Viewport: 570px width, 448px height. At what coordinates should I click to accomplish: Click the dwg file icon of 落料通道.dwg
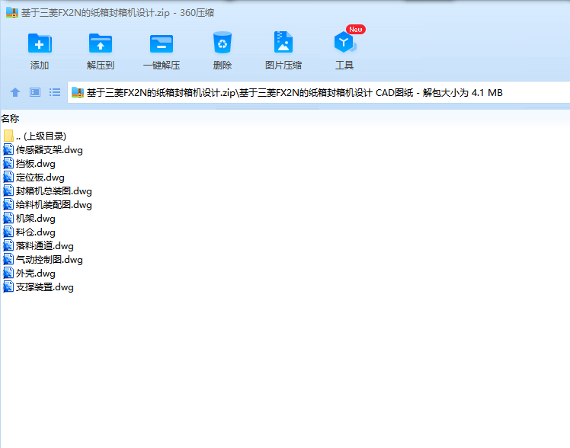[x=8, y=246]
